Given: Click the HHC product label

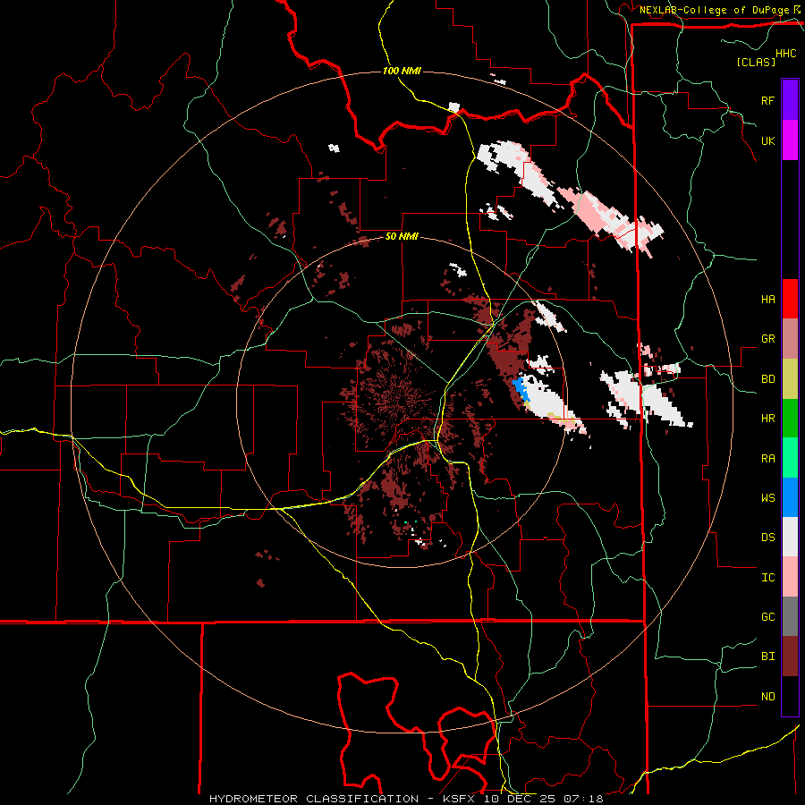Looking at the screenshot, I should coord(785,54).
